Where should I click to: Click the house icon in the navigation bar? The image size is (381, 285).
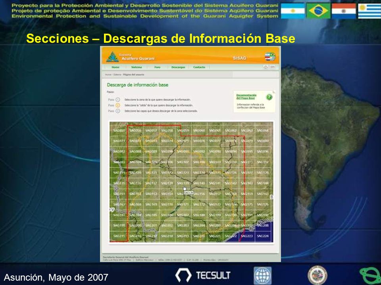(266, 67)
